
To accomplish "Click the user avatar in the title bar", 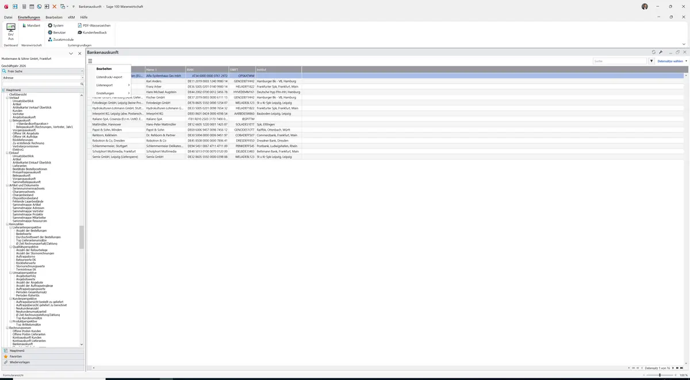I will pos(645,6).
